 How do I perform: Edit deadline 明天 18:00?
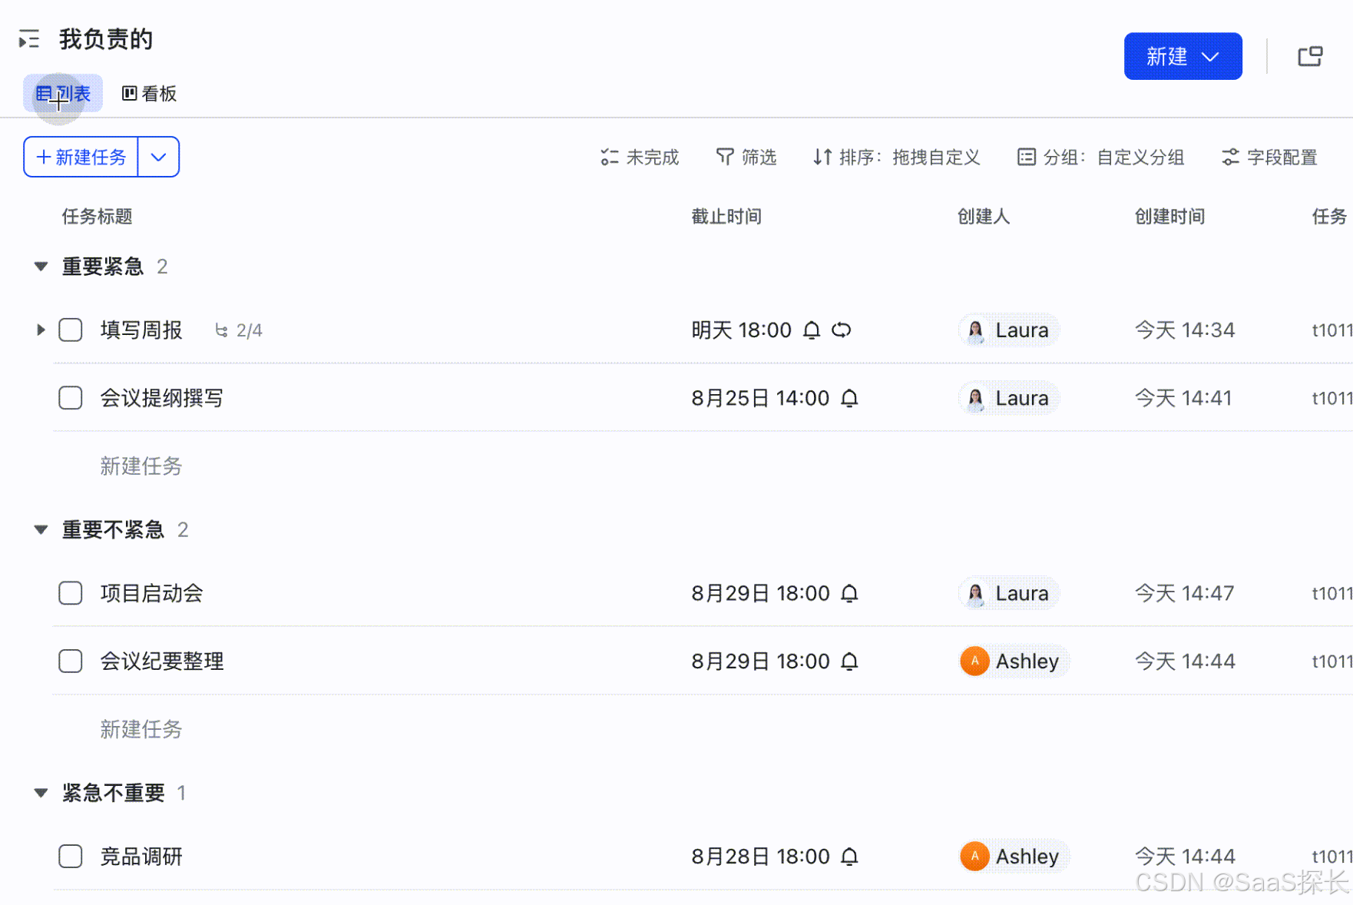742,330
